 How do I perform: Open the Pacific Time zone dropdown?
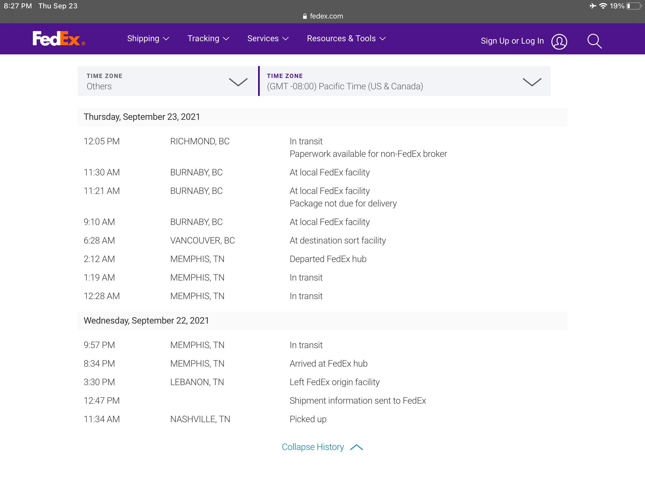point(404,81)
